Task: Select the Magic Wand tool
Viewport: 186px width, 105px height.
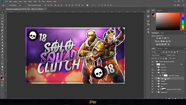Action: tap(2, 21)
